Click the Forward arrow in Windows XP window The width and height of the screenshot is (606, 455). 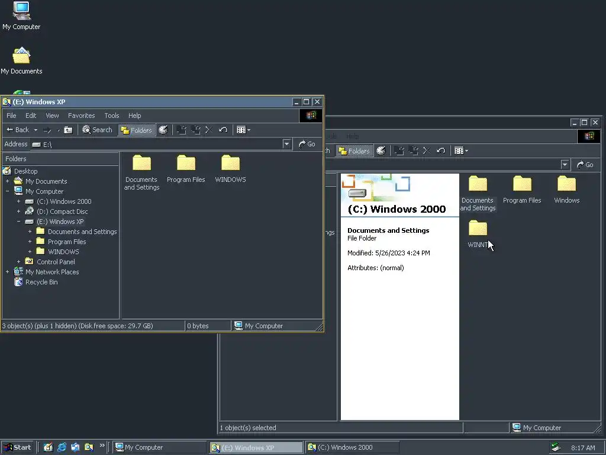(47, 130)
